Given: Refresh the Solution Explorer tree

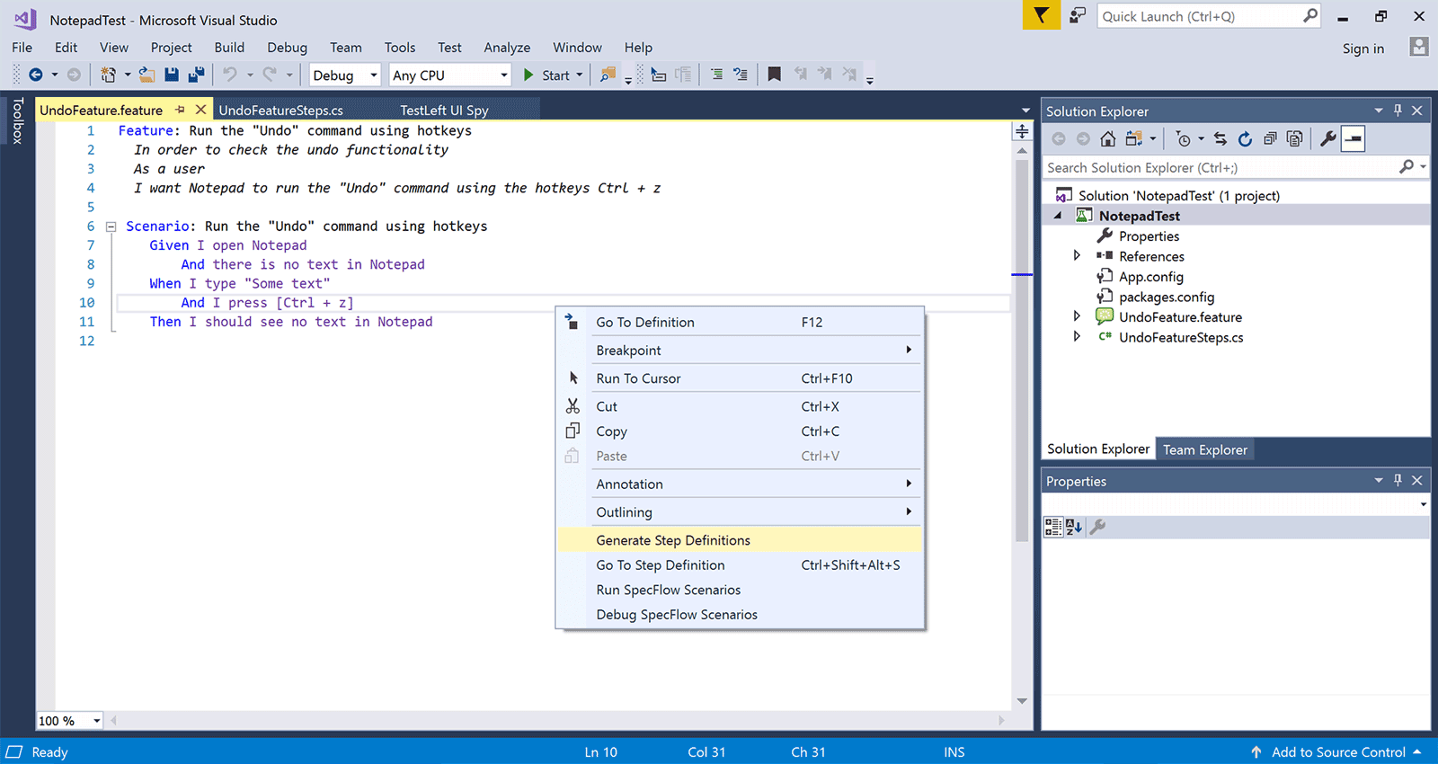Looking at the screenshot, I should point(1245,138).
